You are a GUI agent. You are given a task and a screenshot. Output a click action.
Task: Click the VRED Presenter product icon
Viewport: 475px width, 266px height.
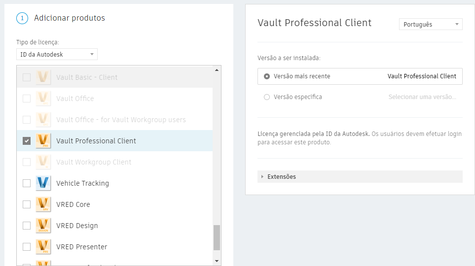pyautogui.click(x=43, y=247)
